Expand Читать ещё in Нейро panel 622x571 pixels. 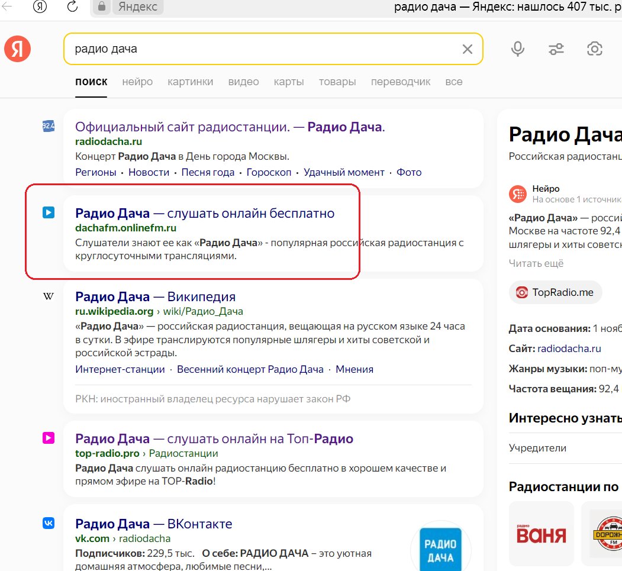point(536,264)
